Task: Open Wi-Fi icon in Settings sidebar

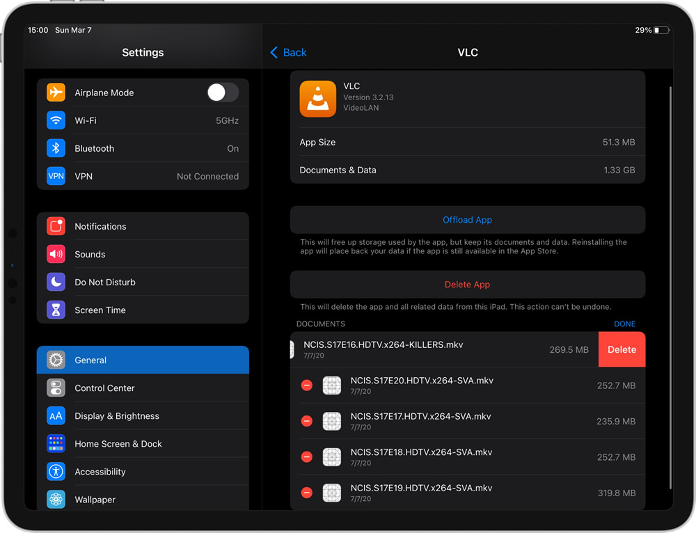Action: pos(56,120)
